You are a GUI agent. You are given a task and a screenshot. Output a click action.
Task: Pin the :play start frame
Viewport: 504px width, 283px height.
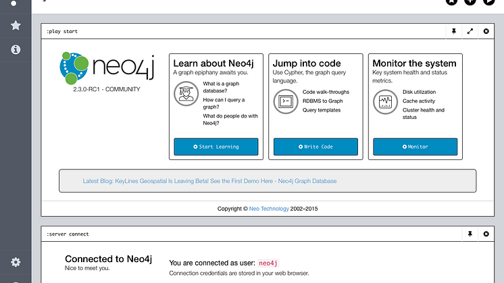454,31
